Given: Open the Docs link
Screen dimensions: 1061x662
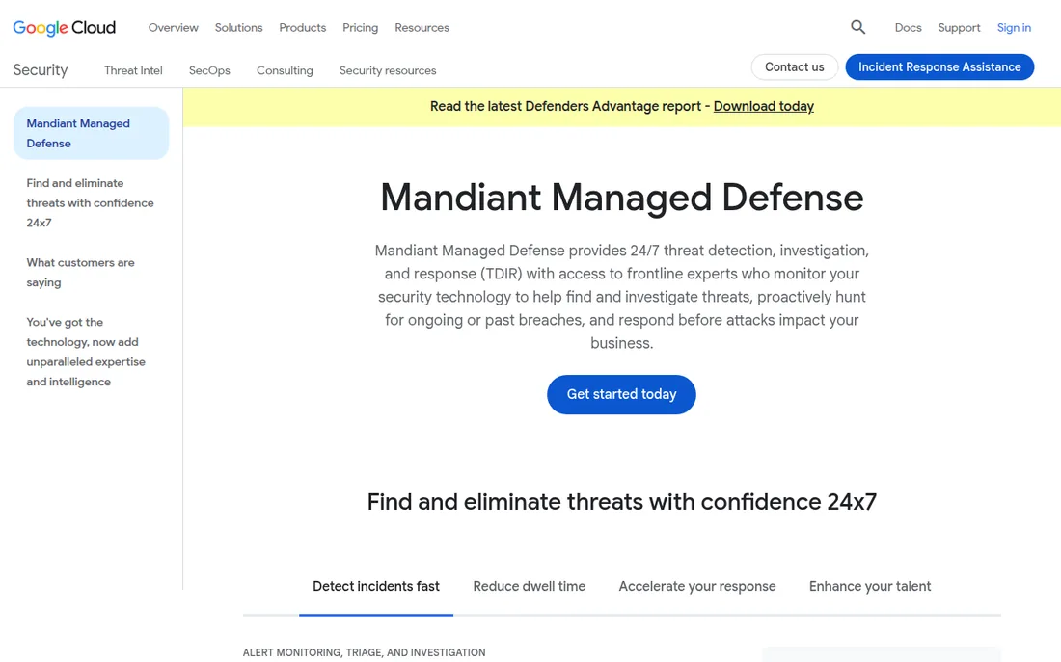Looking at the screenshot, I should (x=908, y=28).
